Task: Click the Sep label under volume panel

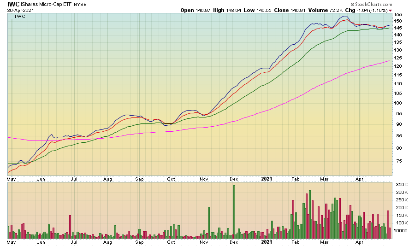Action: coord(139,242)
